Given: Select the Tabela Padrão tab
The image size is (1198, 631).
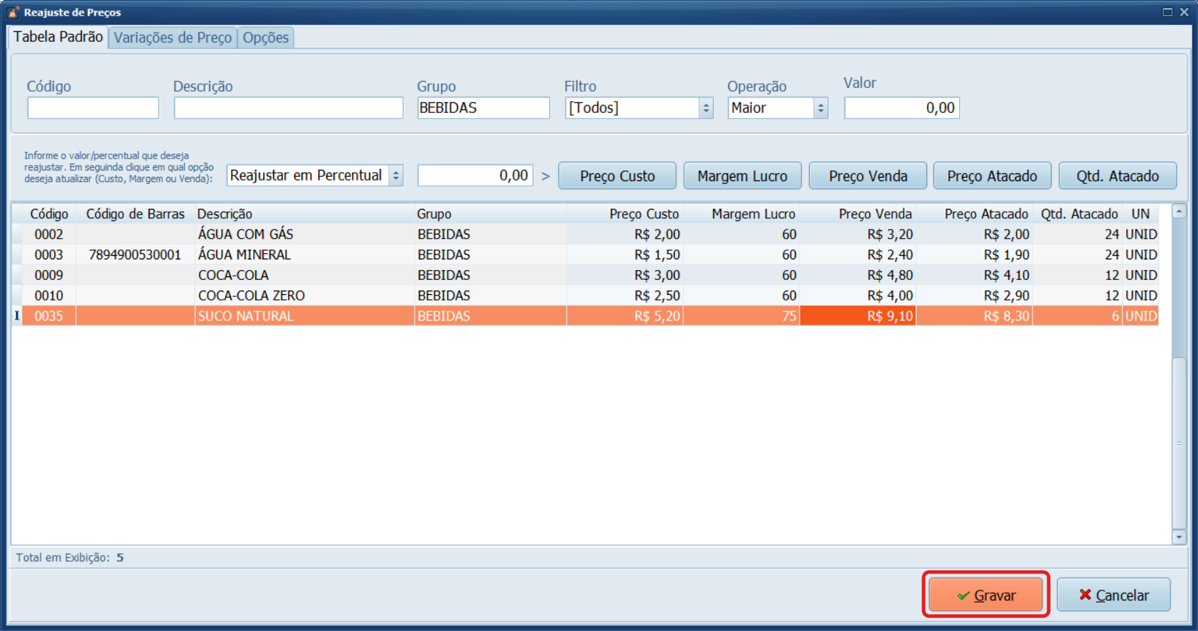Looking at the screenshot, I should tap(58, 37).
